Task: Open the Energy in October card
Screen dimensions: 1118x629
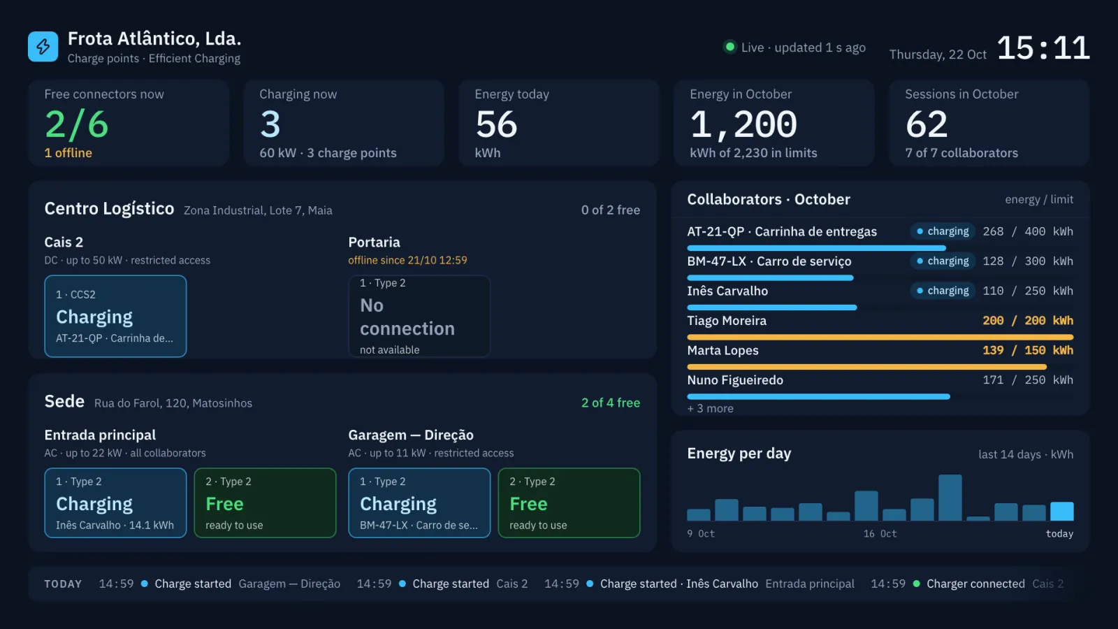Action: 774,123
